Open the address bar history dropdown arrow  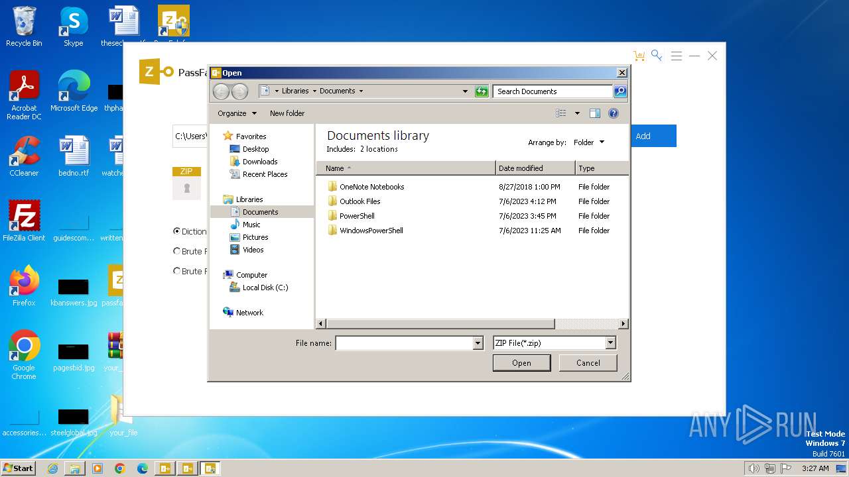[x=465, y=91]
